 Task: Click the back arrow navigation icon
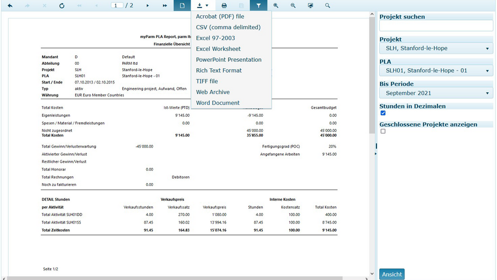(10, 5)
